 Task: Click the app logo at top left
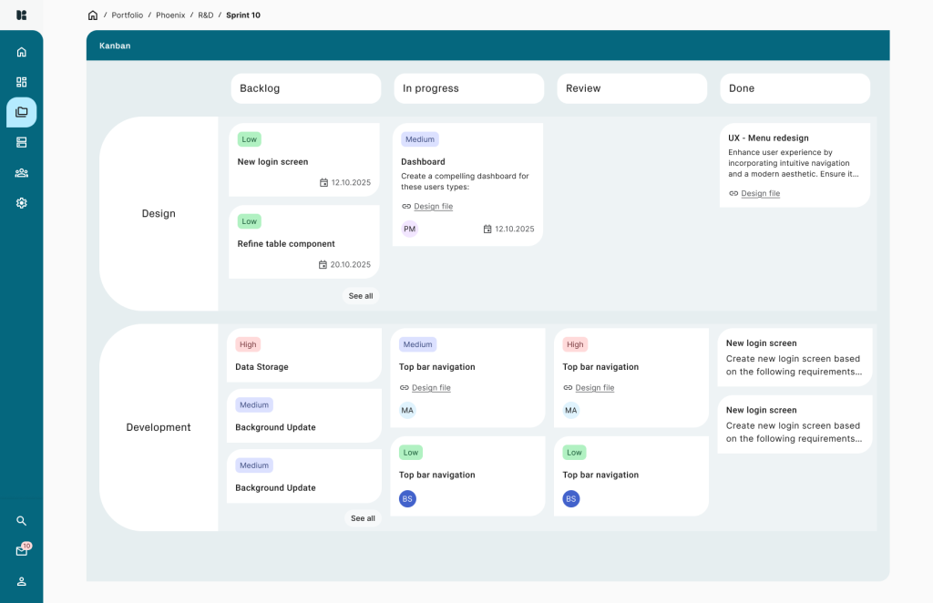[x=21, y=15]
